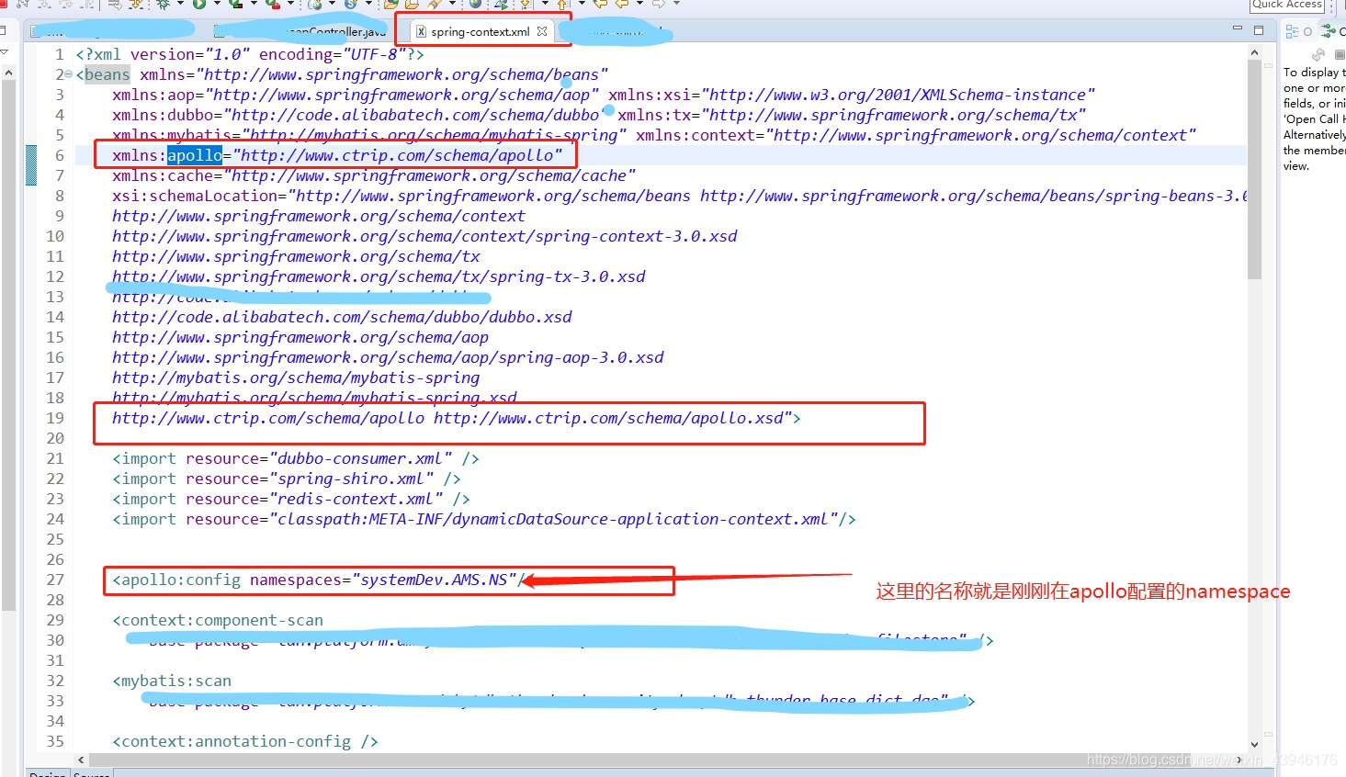
Task: Collapse the beans element fold marker
Action: pos(69,74)
